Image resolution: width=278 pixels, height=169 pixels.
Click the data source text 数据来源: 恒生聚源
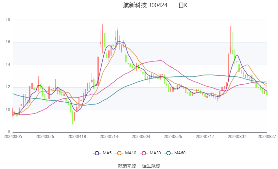(x=139, y=166)
